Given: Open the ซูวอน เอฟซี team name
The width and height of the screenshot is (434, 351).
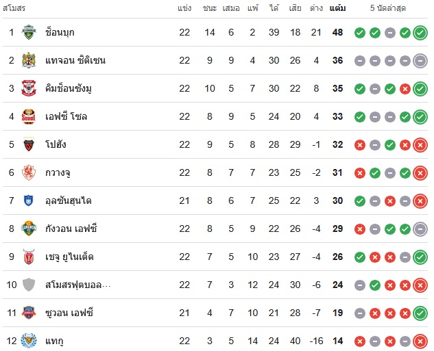Looking at the screenshot, I should [x=69, y=313].
